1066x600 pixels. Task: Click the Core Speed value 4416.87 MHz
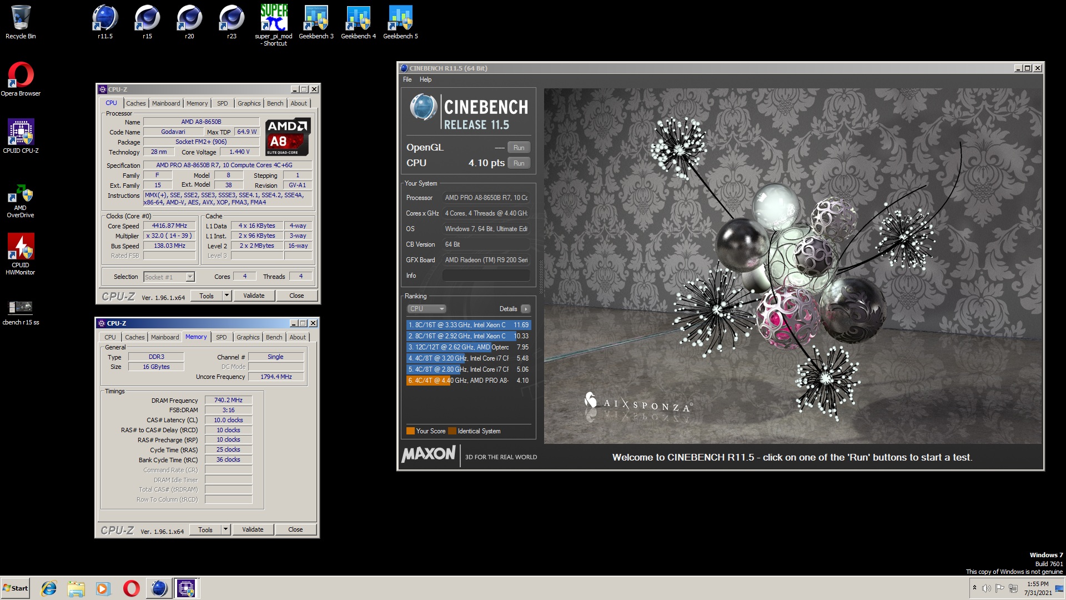169,226
